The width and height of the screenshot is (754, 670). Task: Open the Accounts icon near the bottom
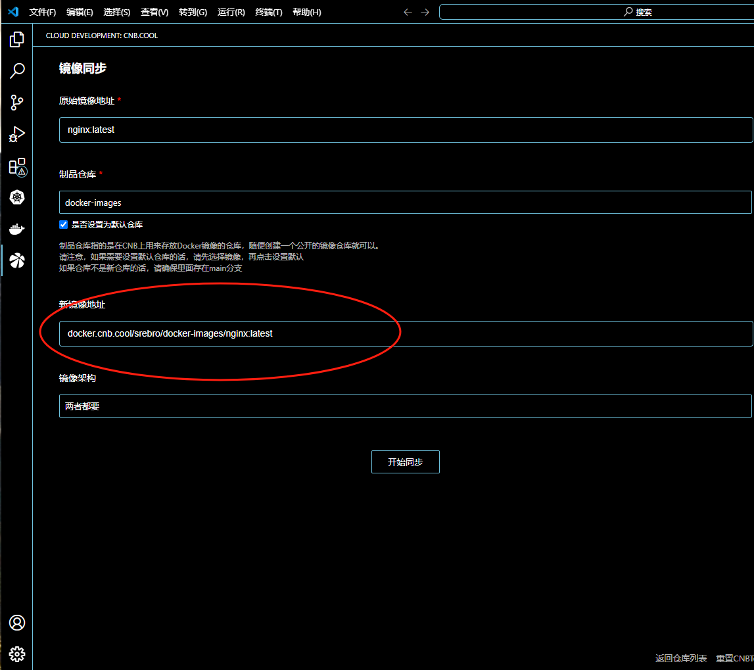pyautogui.click(x=16, y=622)
